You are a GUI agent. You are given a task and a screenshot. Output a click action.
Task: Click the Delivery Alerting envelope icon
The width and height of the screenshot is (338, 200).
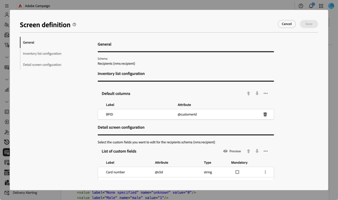(7, 193)
